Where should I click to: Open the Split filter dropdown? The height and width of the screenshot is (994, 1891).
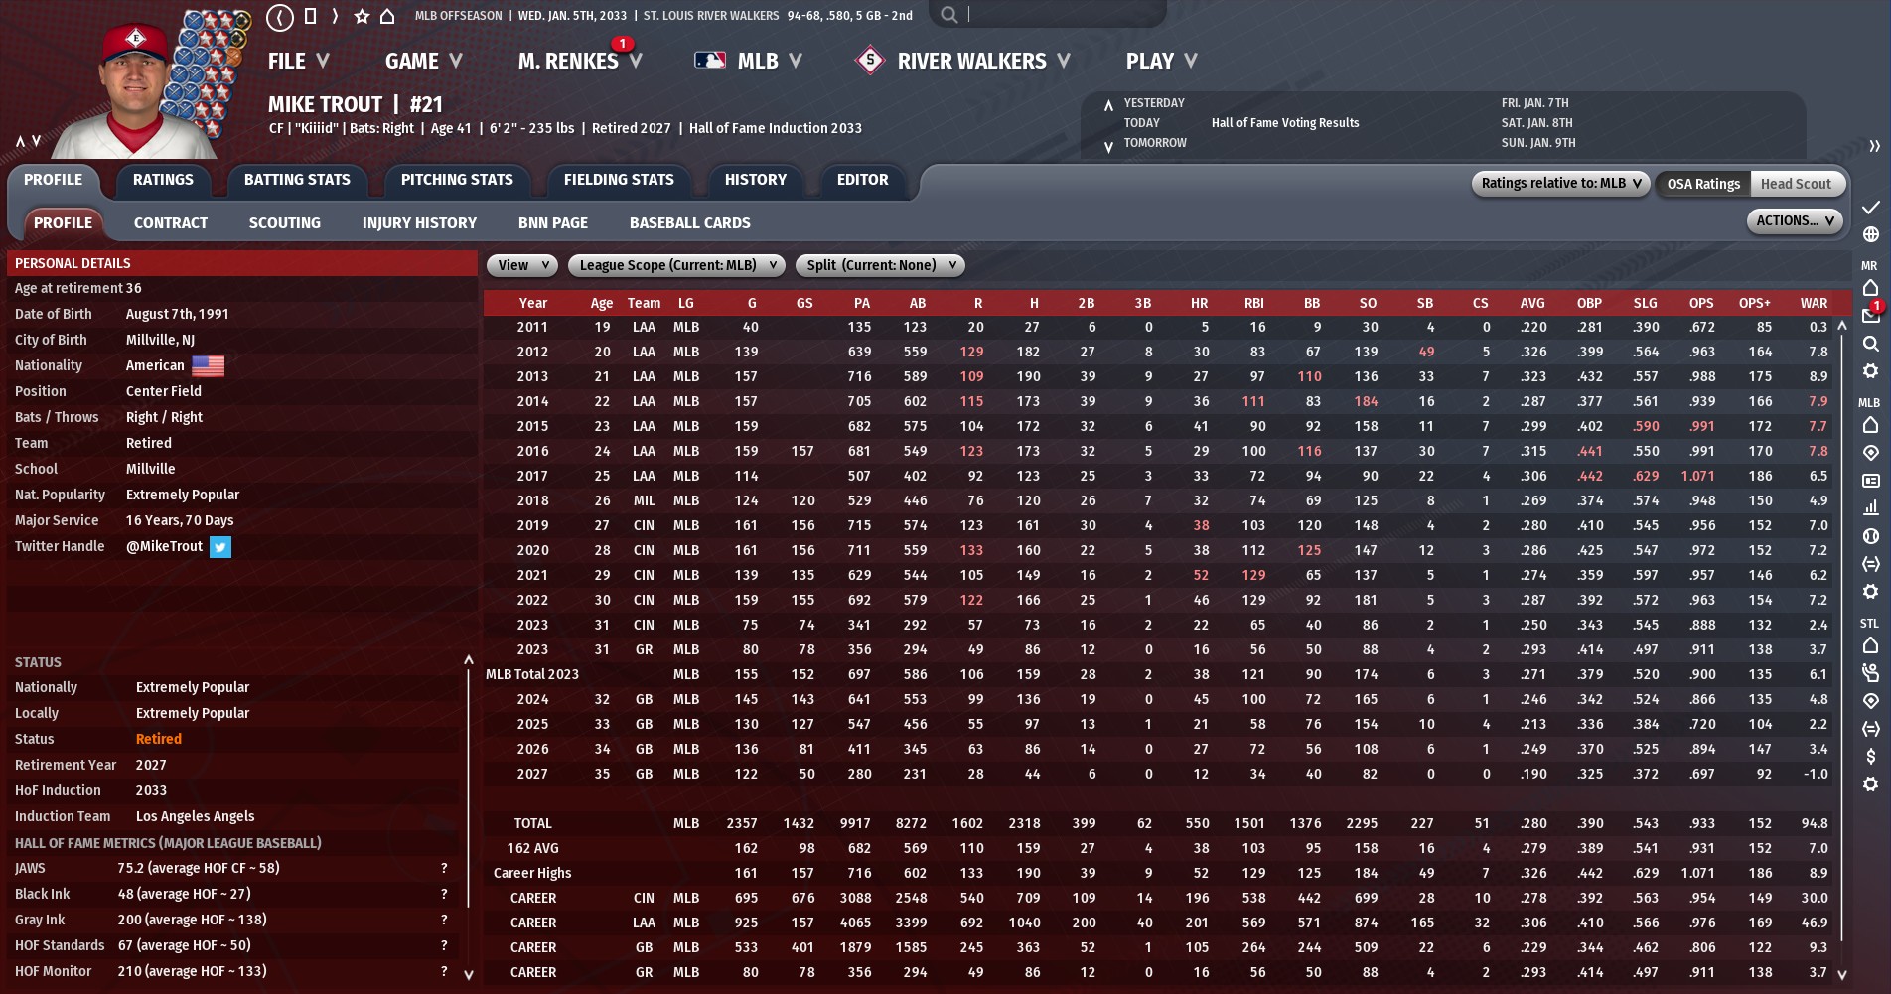point(880,265)
